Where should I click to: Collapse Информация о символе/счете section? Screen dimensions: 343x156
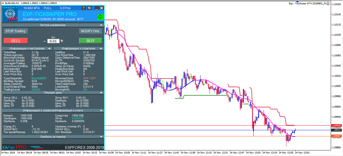101,110
